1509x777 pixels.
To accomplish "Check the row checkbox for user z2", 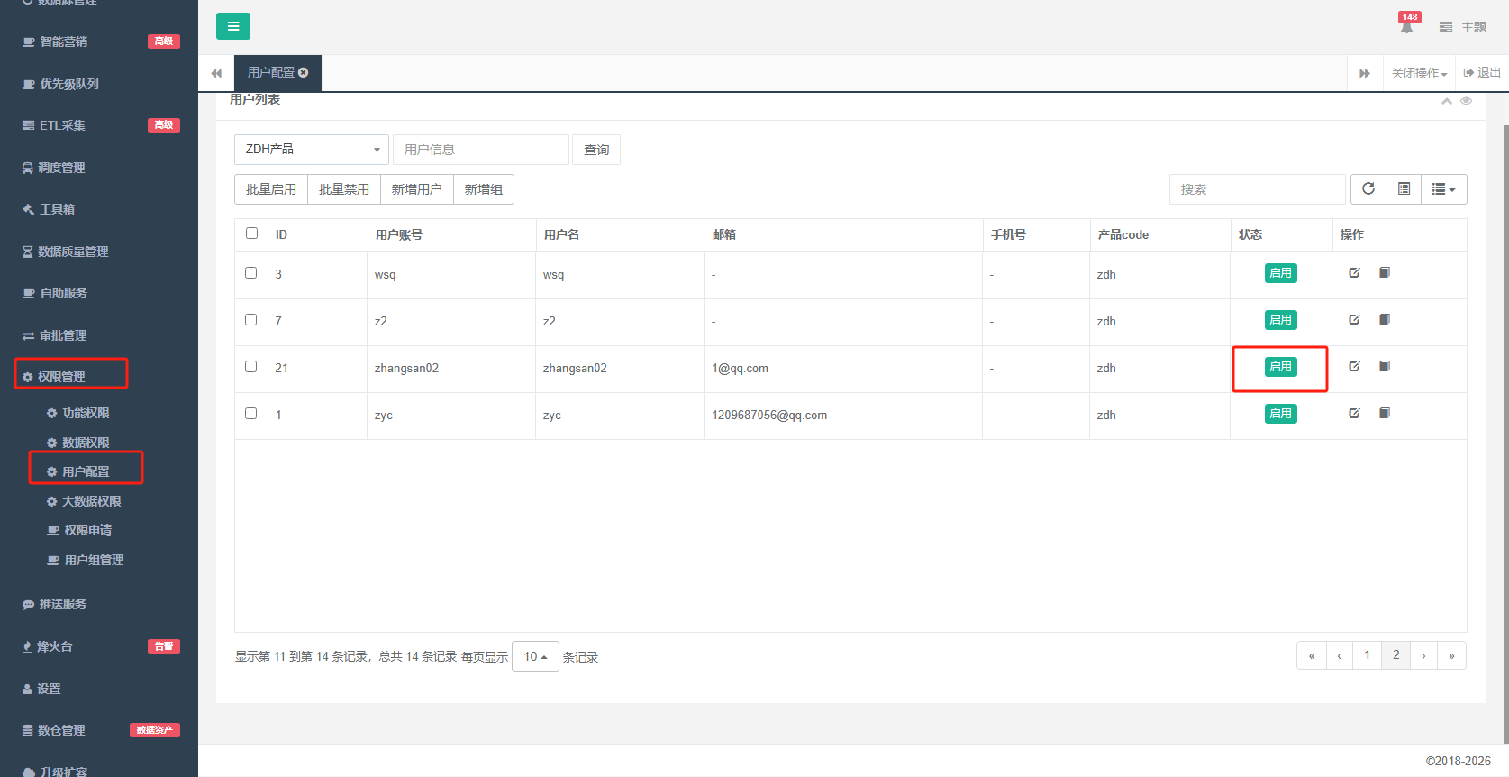I will click(251, 320).
